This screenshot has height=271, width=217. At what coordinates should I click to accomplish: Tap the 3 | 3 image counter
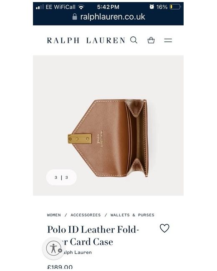(x=61, y=177)
